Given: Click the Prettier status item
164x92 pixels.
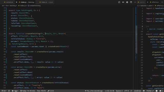Looking at the screenshot, I should (150, 91).
